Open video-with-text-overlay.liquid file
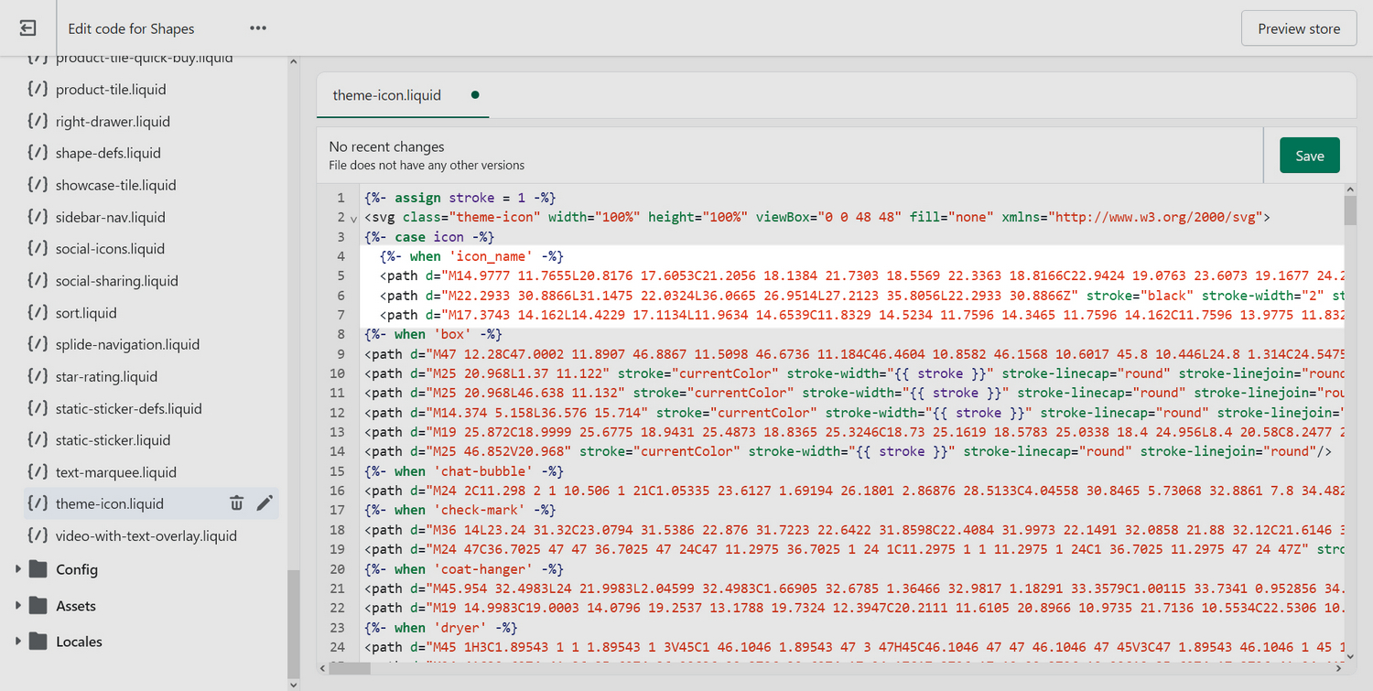1373x691 pixels. coord(146,535)
